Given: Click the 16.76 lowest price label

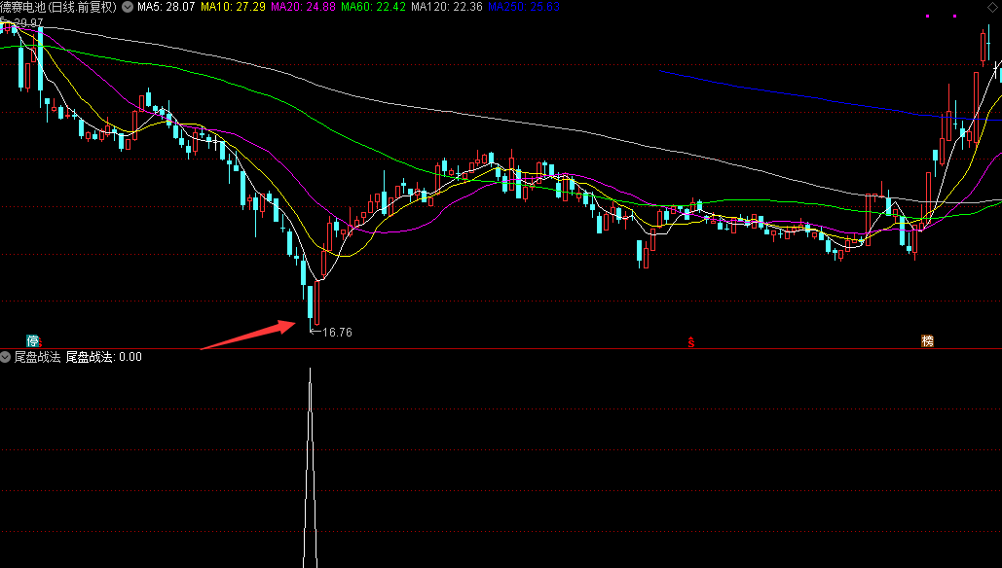Looking at the screenshot, I should [337, 333].
